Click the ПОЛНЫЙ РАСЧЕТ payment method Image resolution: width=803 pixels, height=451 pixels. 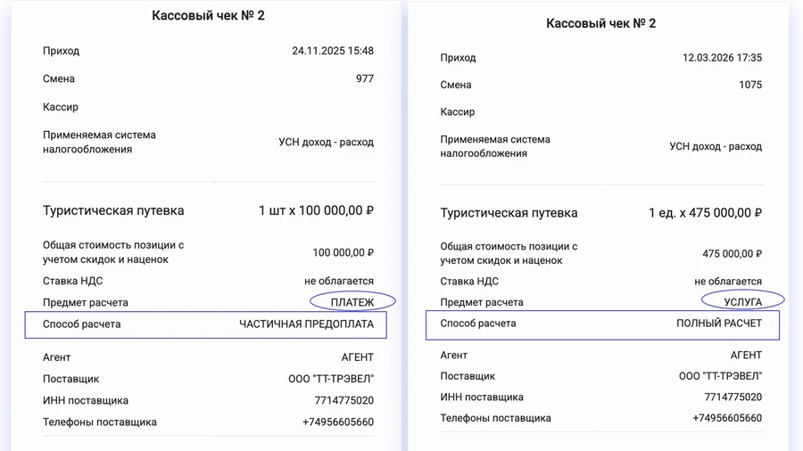(x=718, y=324)
